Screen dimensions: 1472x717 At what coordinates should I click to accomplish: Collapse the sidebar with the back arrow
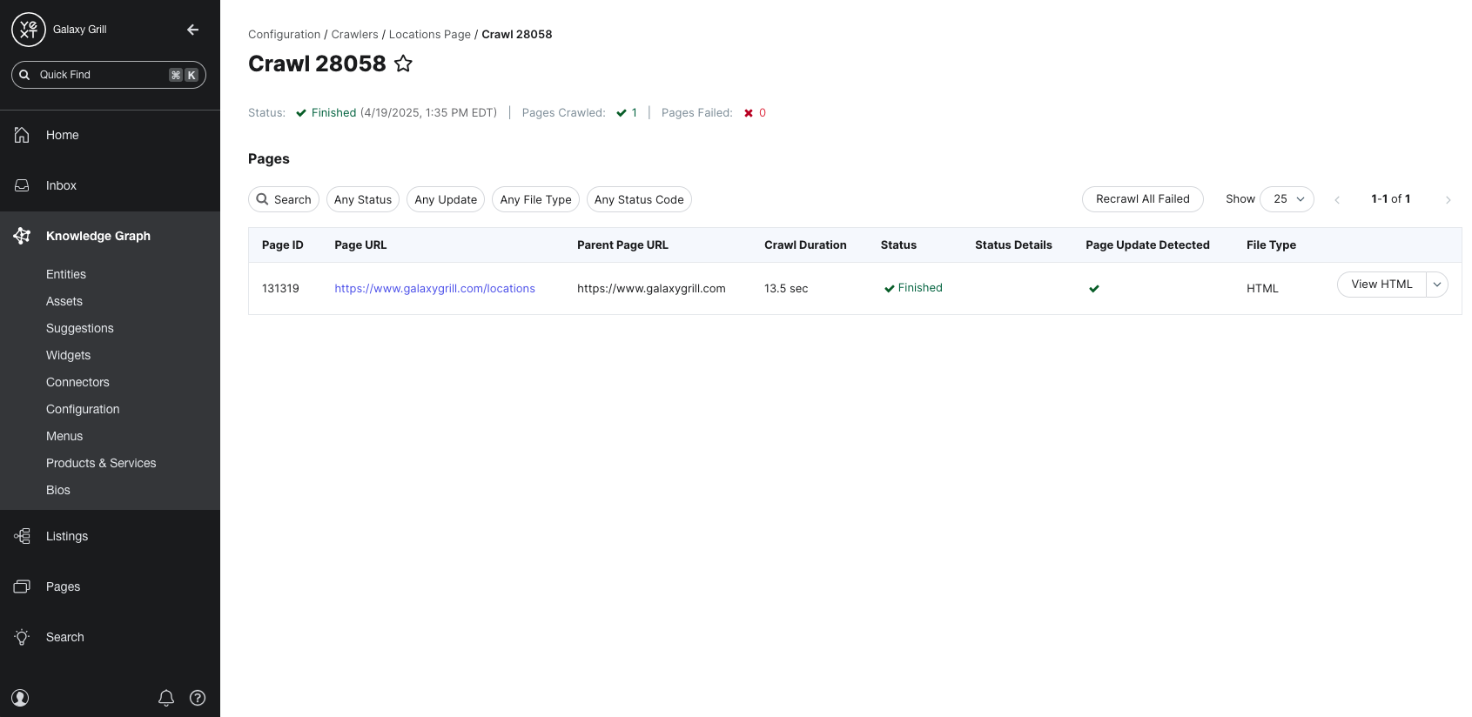click(x=193, y=30)
